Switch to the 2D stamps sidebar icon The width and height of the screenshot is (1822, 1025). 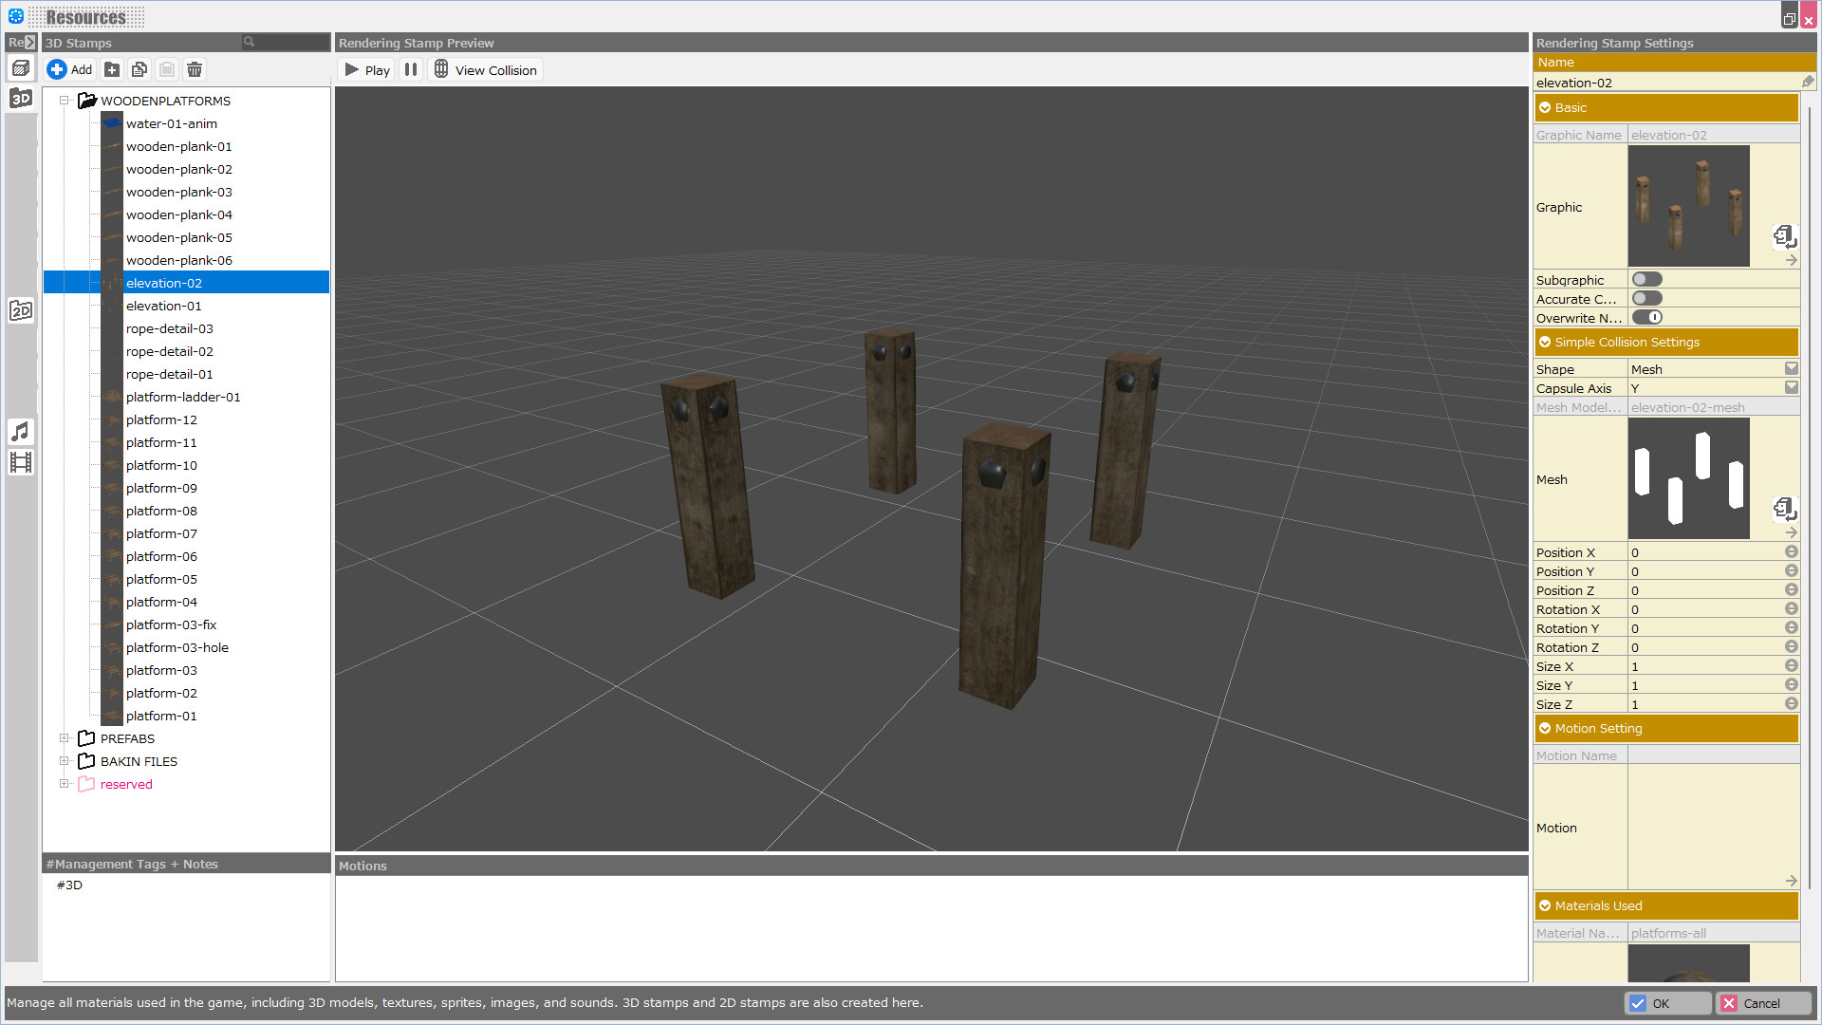pyautogui.click(x=21, y=310)
